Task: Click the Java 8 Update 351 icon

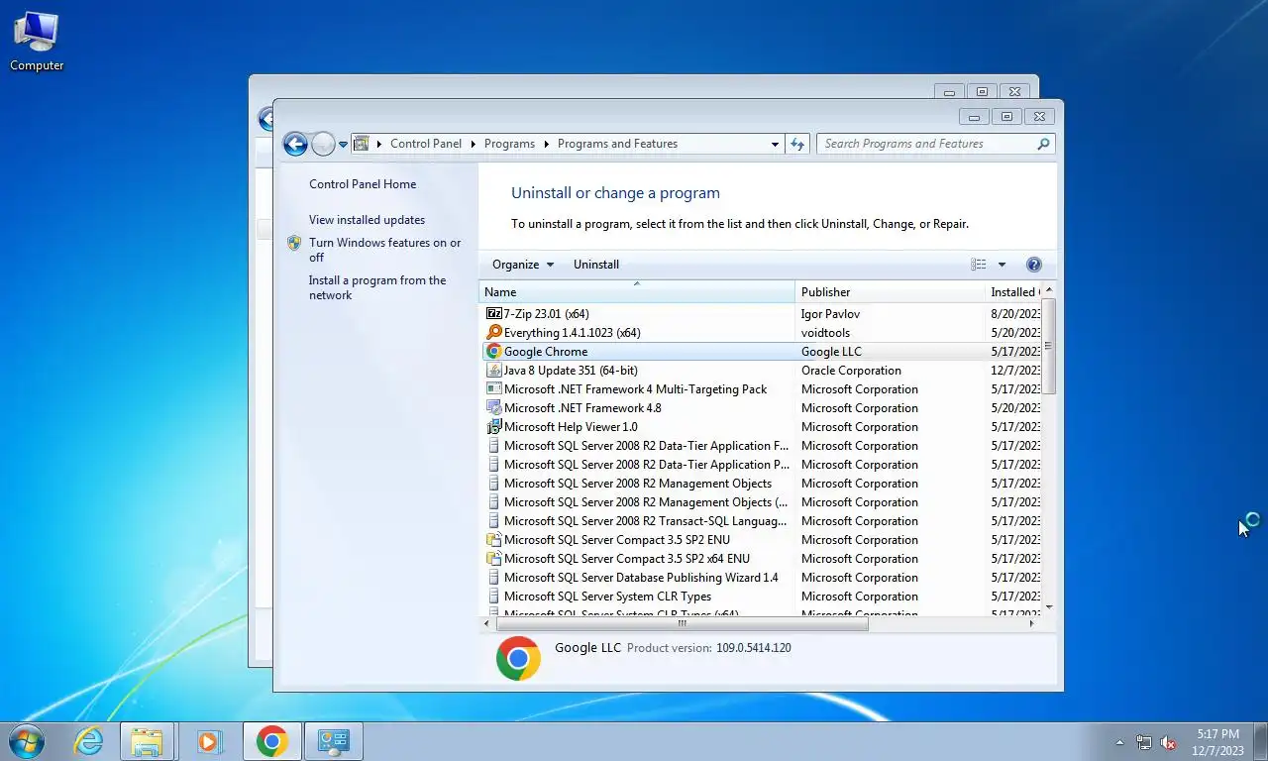Action: click(x=494, y=371)
